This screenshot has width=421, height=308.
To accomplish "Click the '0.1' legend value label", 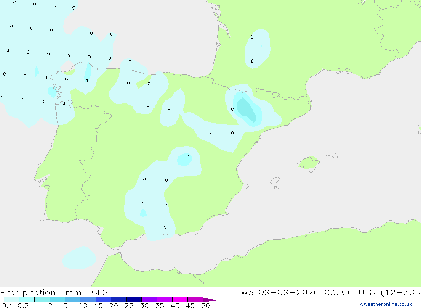I will click(x=7, y=305).
